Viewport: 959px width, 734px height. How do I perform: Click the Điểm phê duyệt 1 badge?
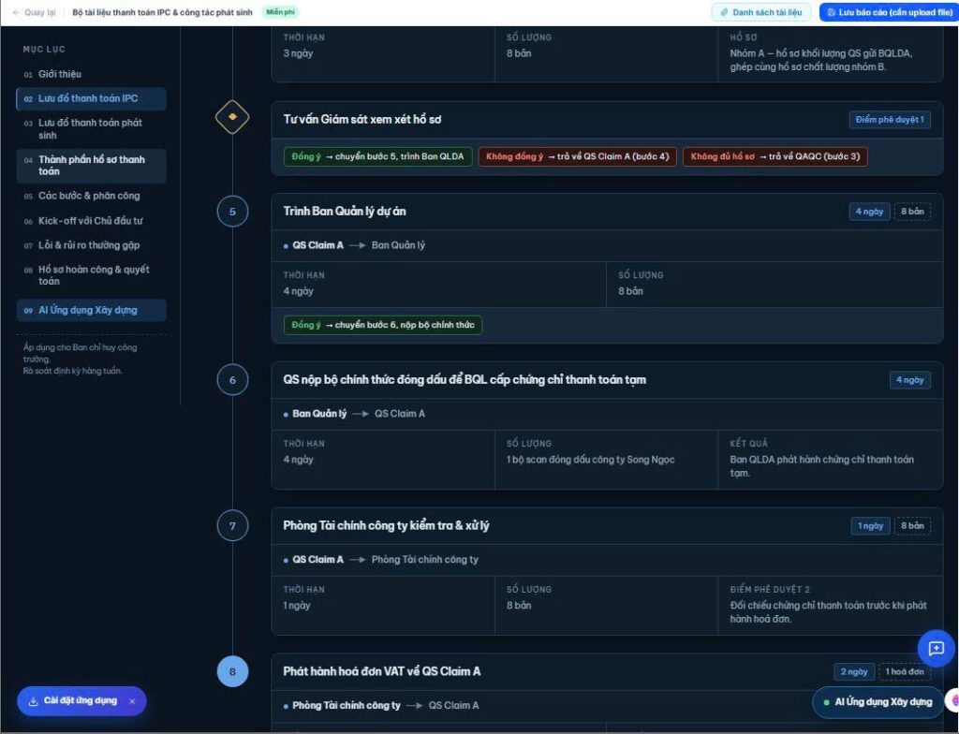coord(890,119)
